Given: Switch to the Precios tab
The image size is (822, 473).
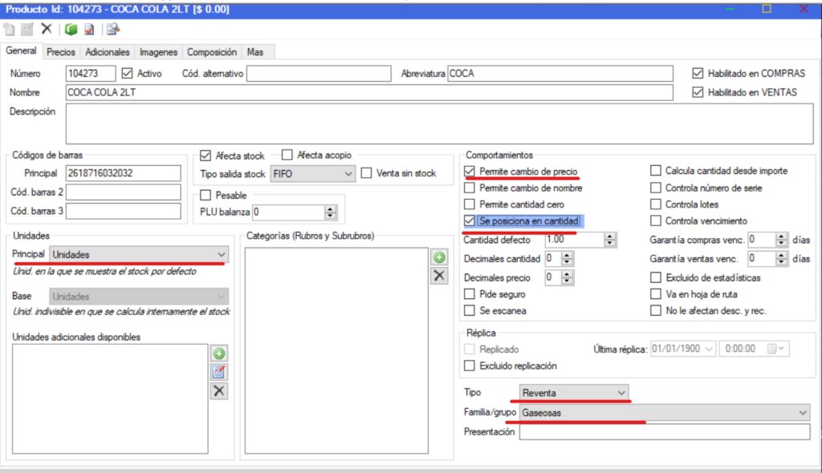Looking at the screenshot, I should [x=61, y=52].
